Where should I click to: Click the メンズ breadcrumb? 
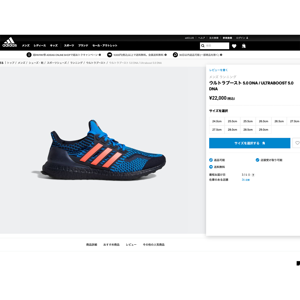pyautogui.click(x=21, y=63)
